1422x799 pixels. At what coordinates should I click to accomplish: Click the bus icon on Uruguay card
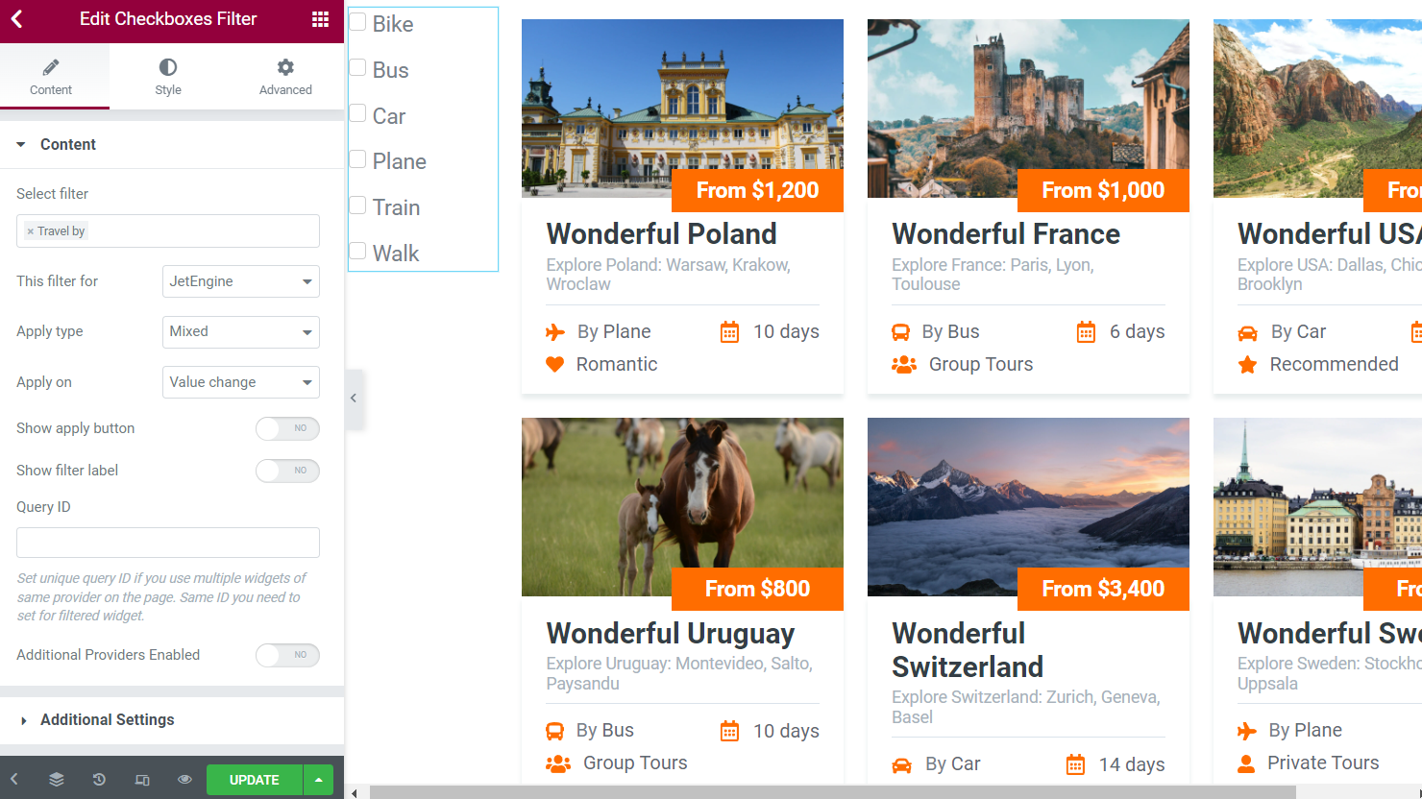coord(554,732)
